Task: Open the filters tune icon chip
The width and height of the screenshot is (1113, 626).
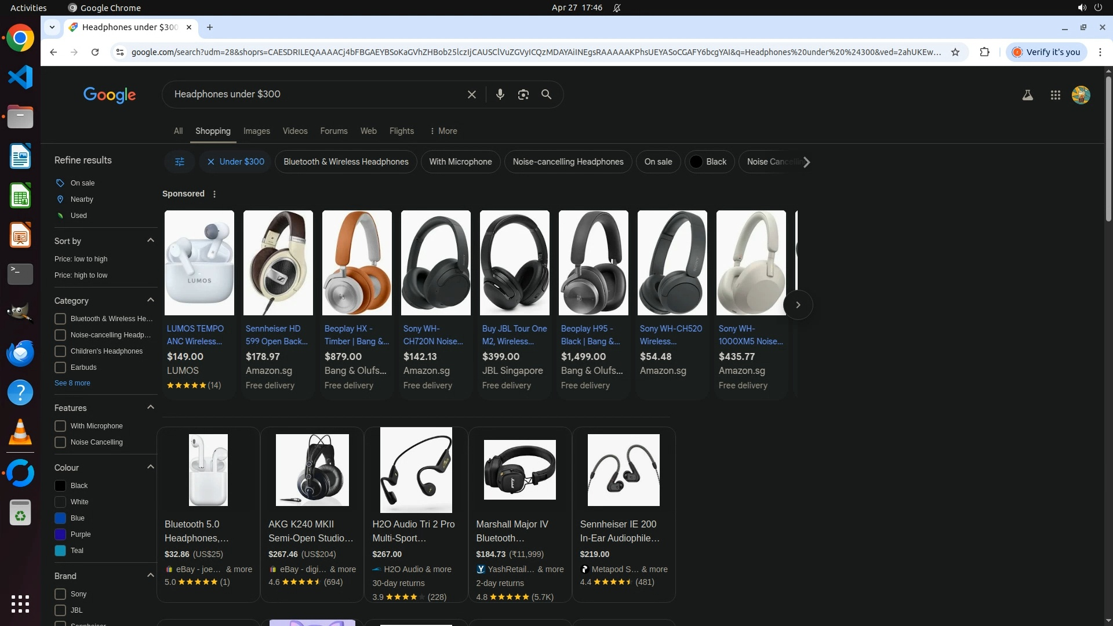Action: coord(180,162)
